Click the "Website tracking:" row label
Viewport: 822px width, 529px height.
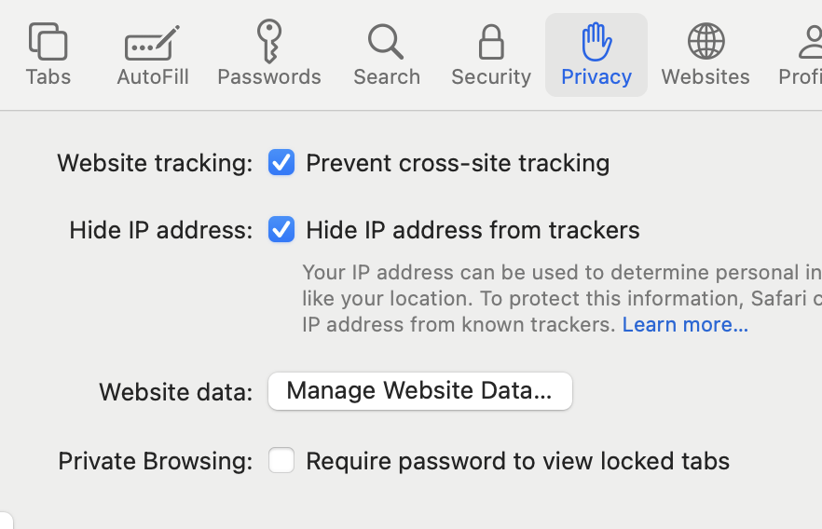pos(155,162)
